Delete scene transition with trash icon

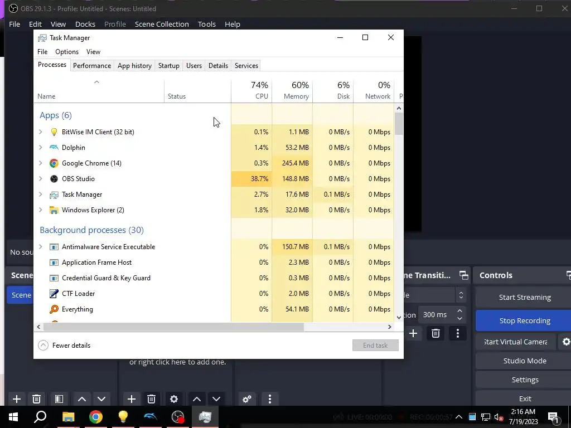pos(435,333)
